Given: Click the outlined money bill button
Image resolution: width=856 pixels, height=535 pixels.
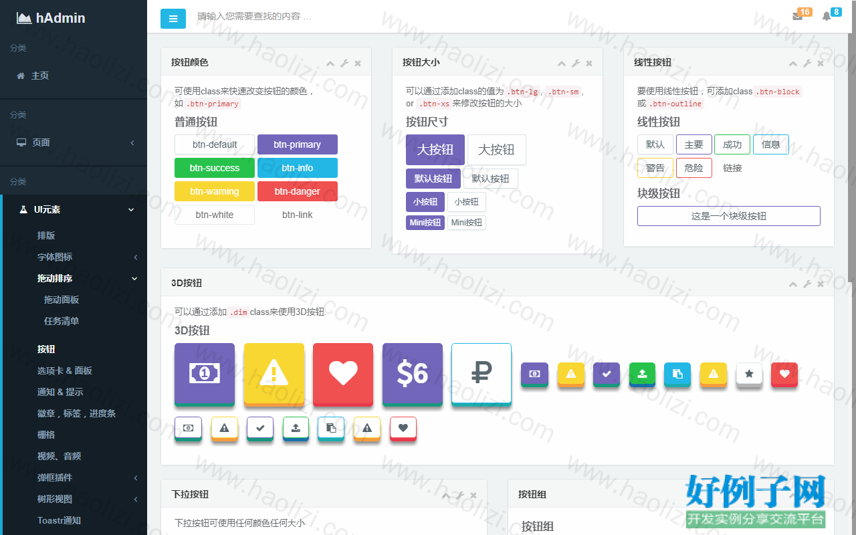Looking at the screenshot, I should tap(188, 429).
